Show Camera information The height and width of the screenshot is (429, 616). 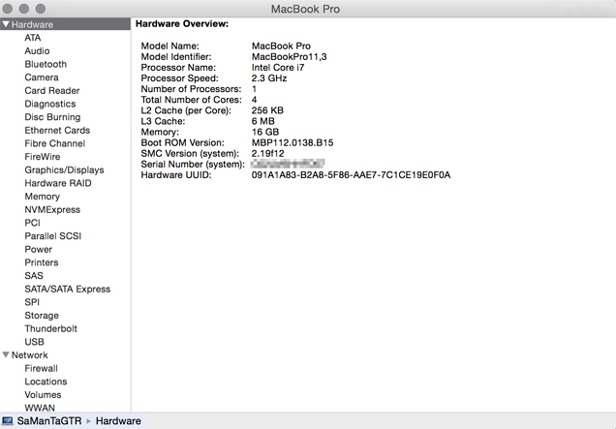(x=42, y=77)
